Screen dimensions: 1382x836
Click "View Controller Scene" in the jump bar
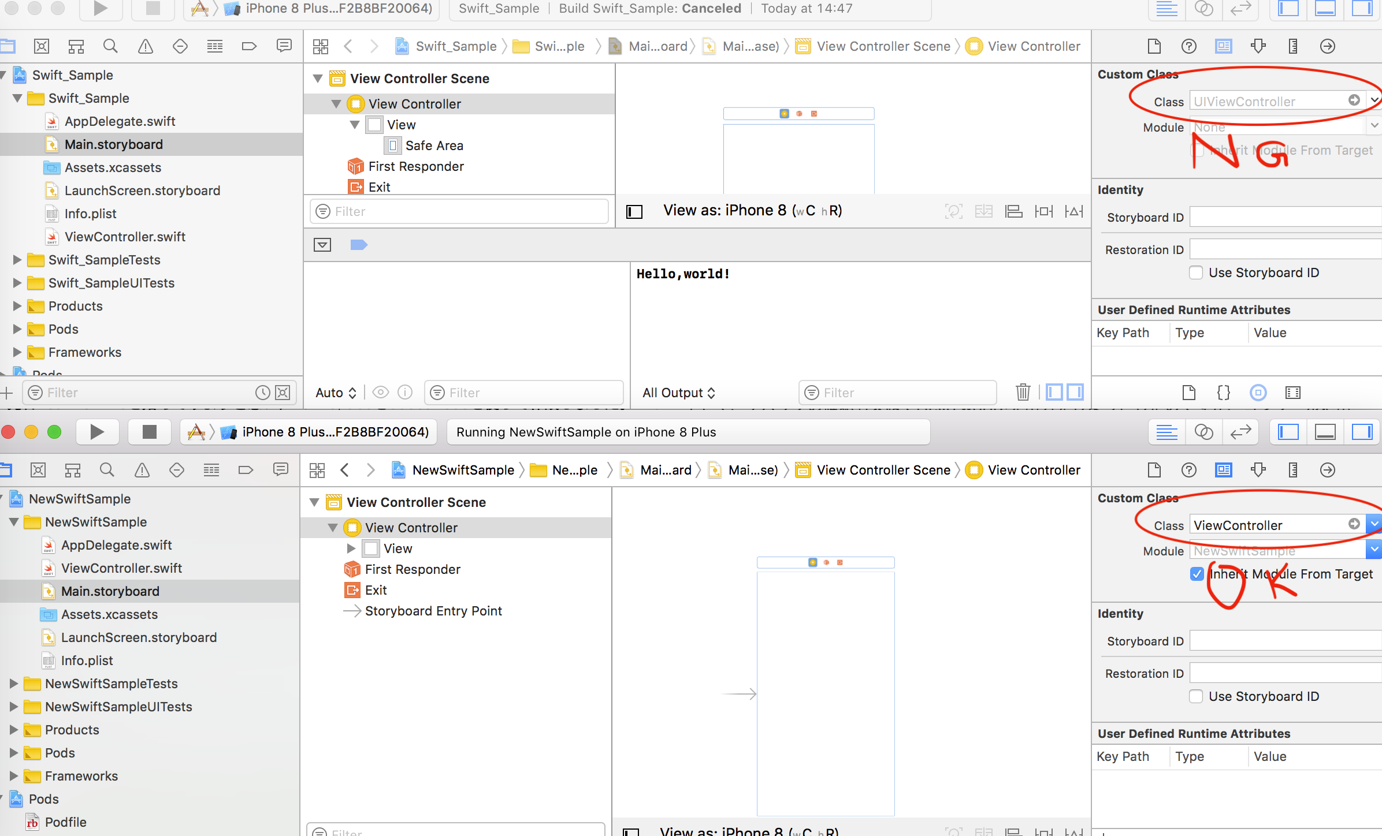click(883, 46)
